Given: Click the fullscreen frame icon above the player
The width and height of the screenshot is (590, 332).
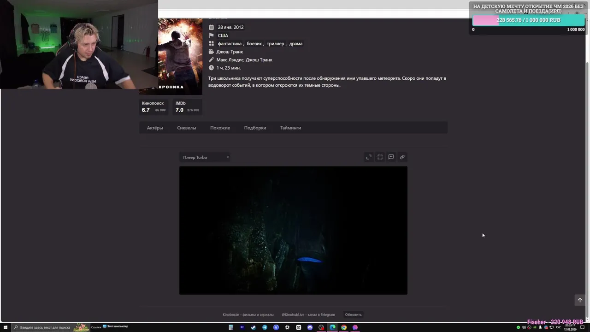Looking at the screenshot, I should pyautogui.click(x=380, y=157).
